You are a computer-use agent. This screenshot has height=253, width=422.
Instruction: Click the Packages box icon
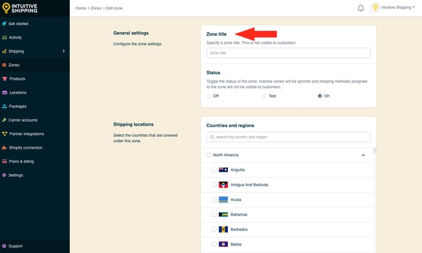pyautogui.click(x=4, y=106)
